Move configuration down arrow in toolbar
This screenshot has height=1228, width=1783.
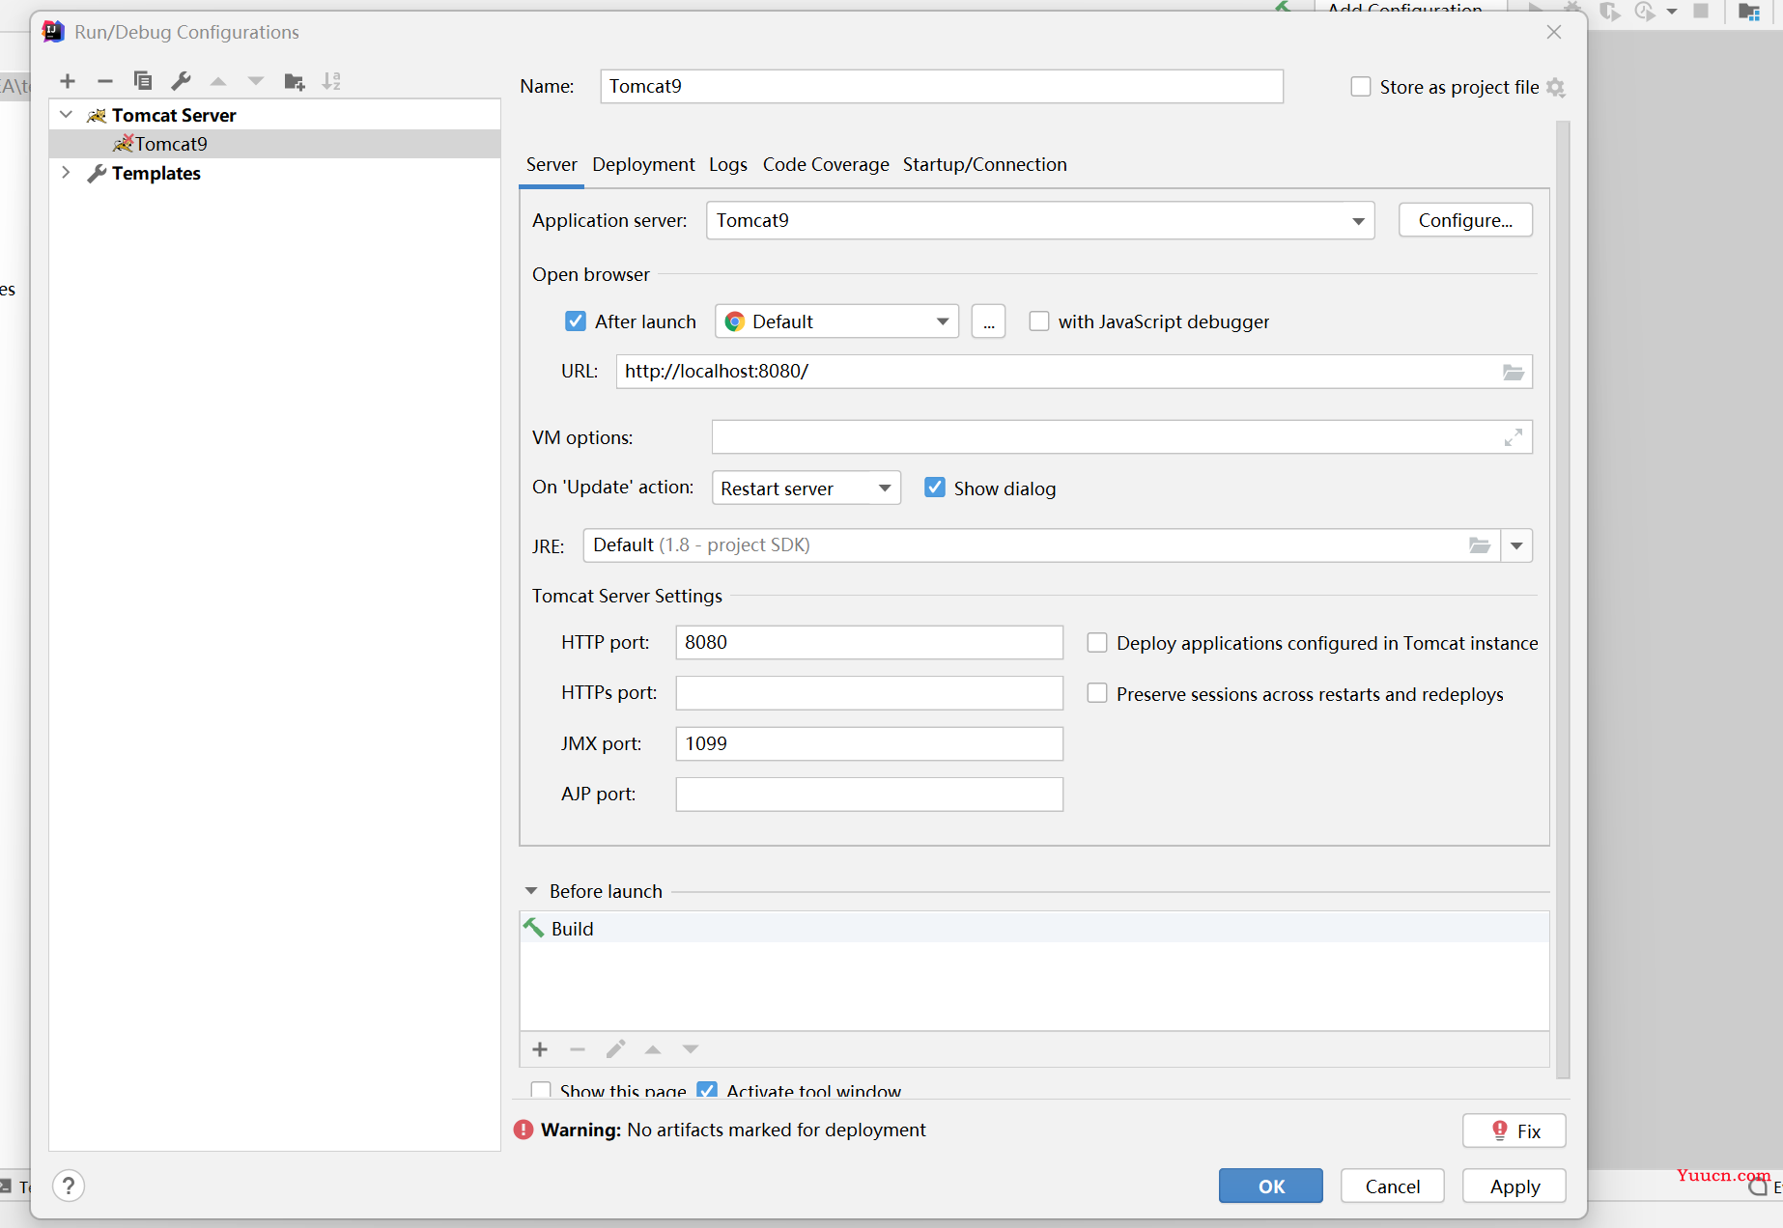[x=256, y=81]
